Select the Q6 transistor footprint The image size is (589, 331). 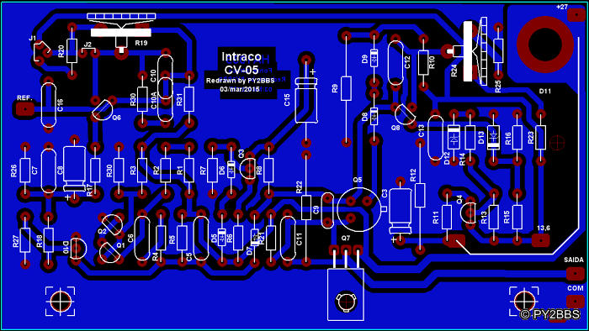coord(102,111)
